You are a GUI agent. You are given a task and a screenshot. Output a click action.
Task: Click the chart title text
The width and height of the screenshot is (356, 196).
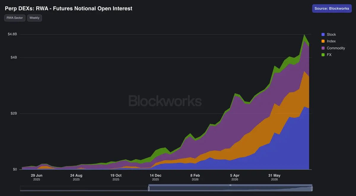click(69, 8)
